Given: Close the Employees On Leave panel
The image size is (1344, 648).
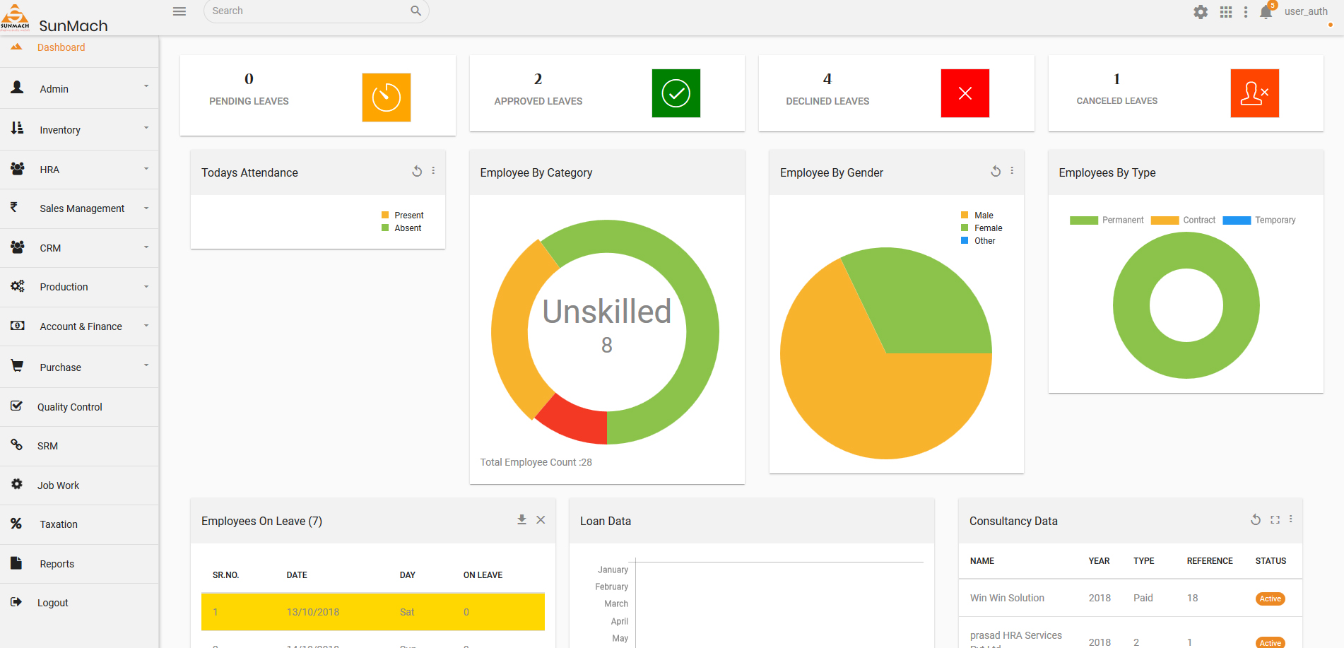Looking at the screenshot, I should (x=541, y=520).
